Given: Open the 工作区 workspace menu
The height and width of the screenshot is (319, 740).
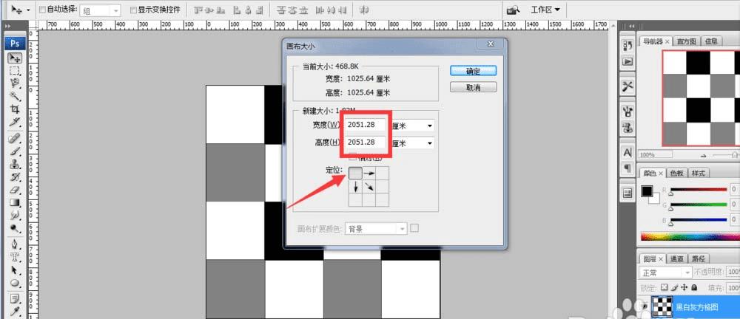Looking at the screenshot, I should pyautogui.click(x=545, y=10).
